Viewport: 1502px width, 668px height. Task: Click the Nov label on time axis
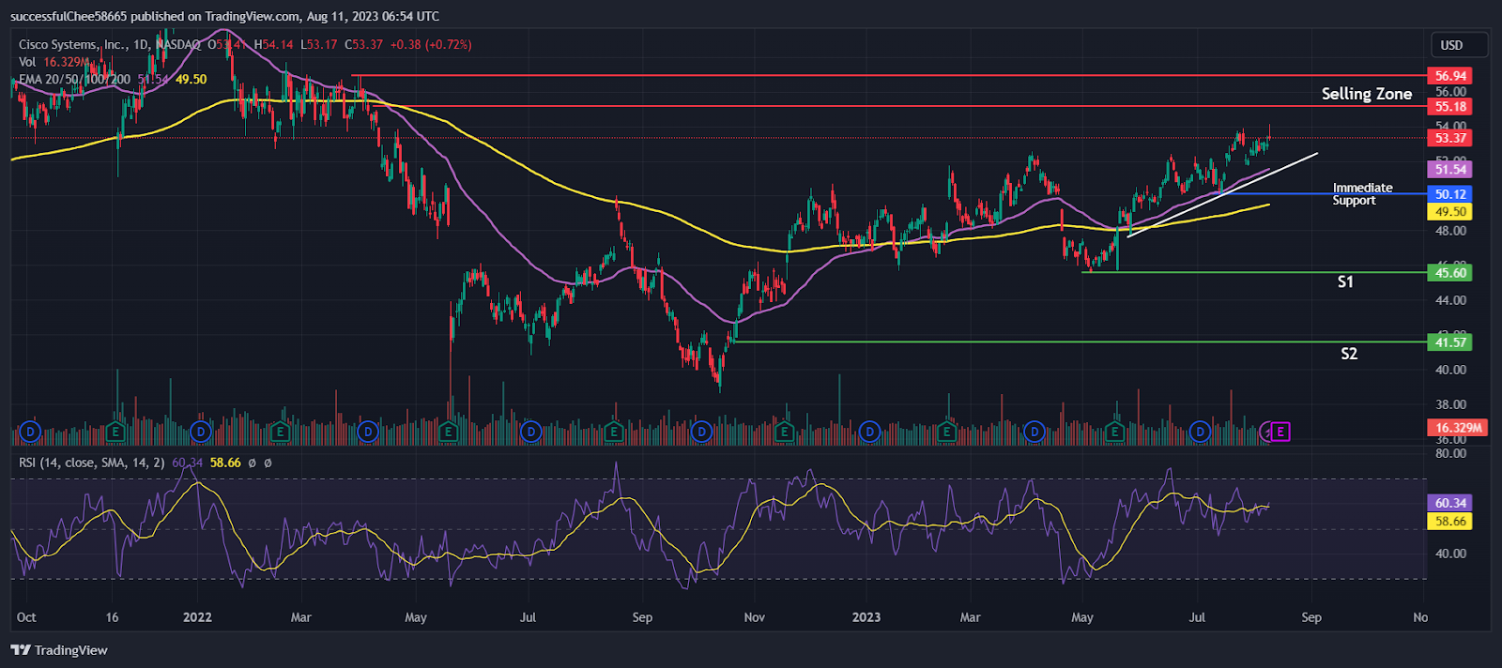(754, 617)
